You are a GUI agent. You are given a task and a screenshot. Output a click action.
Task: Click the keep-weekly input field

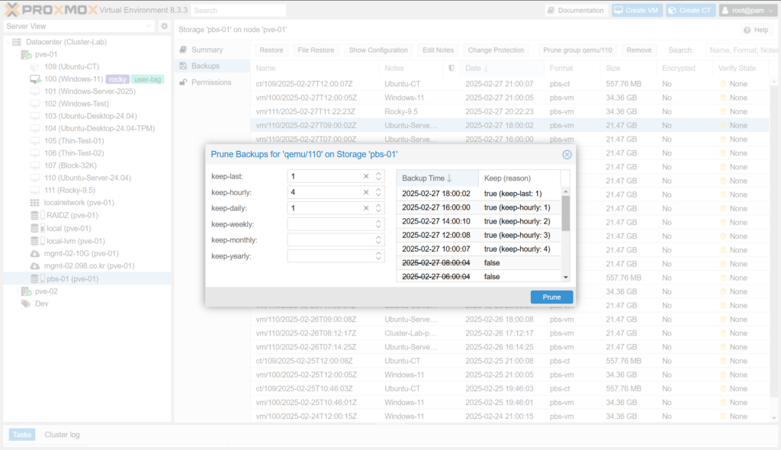pyautogui.click(x=329, y=224)
